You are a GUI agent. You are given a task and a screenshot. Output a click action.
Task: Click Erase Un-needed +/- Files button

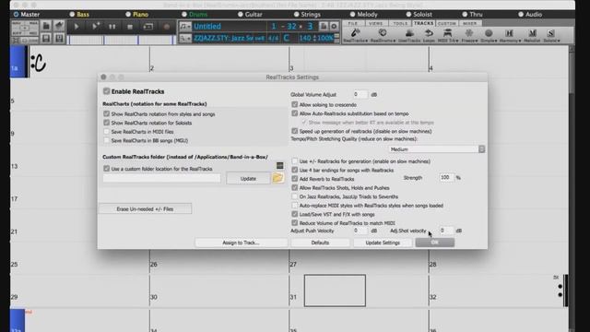click(x=145, y=209)
